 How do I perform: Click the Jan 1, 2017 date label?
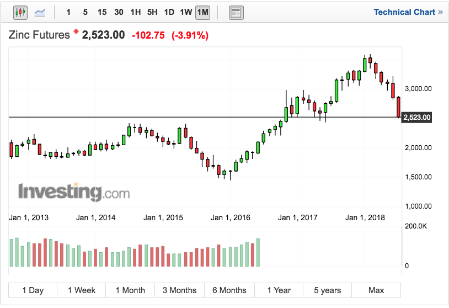click(x=297, y=217)
